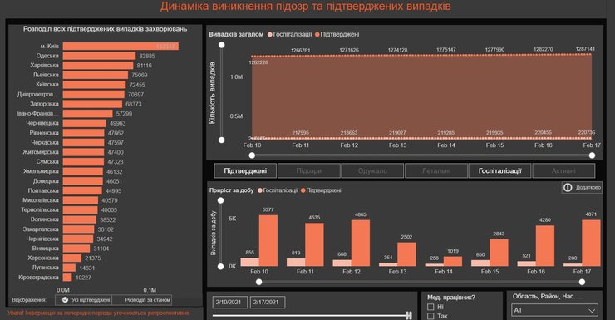Select the Херсонська region bar
The image size is (615, 320).
pyautogui.click(x=72, y=258)
